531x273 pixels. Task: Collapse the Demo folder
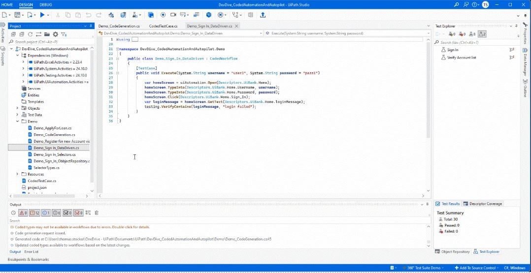(17, 121)
